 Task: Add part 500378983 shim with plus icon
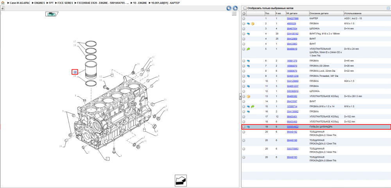click(244, 149)
